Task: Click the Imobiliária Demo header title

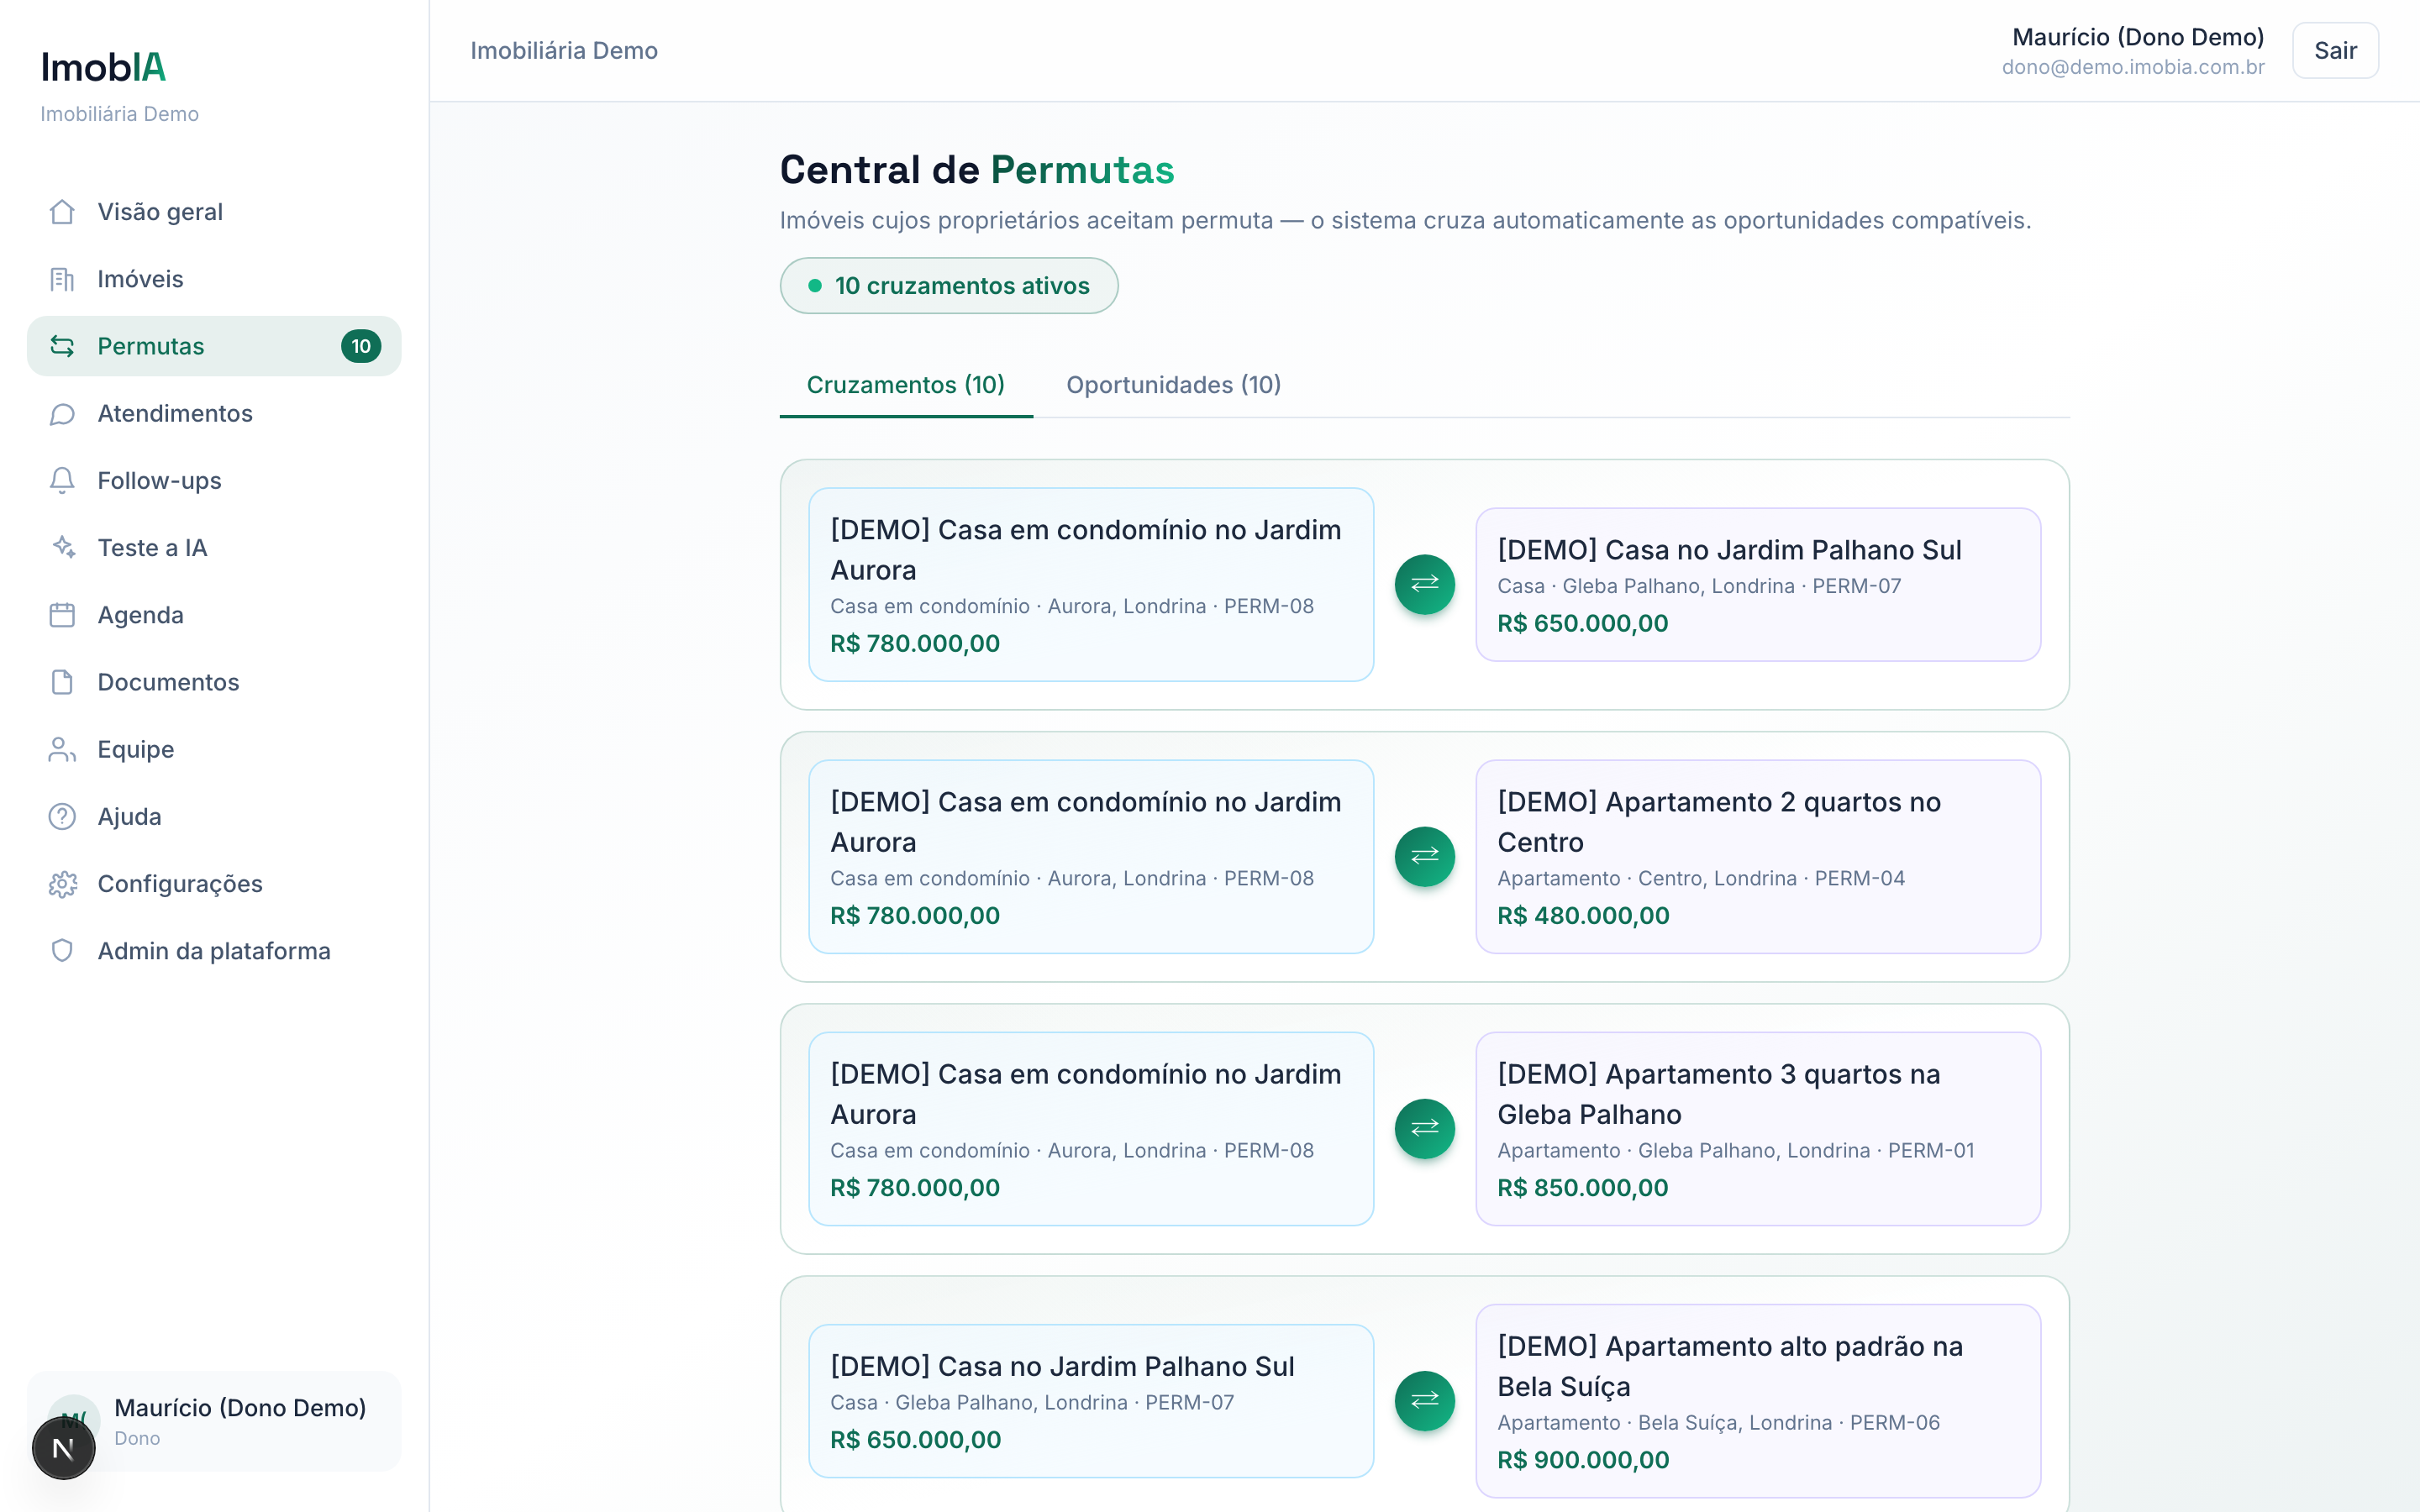Action: (x=564, y=50)
